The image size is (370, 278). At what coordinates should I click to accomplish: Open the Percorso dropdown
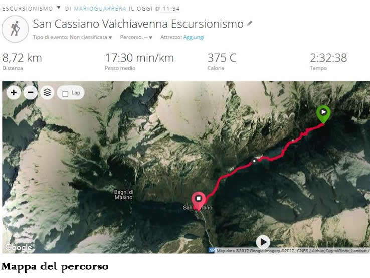pos(136,37)
